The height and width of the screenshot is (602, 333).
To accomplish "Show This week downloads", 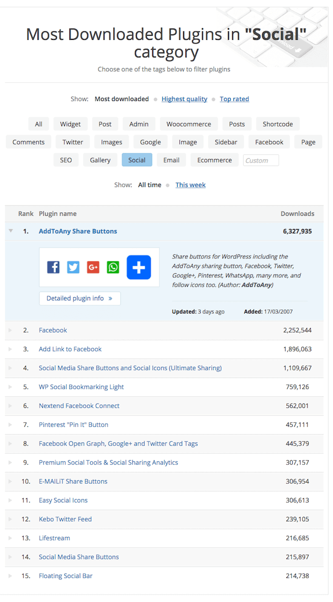I will [191, 185].
